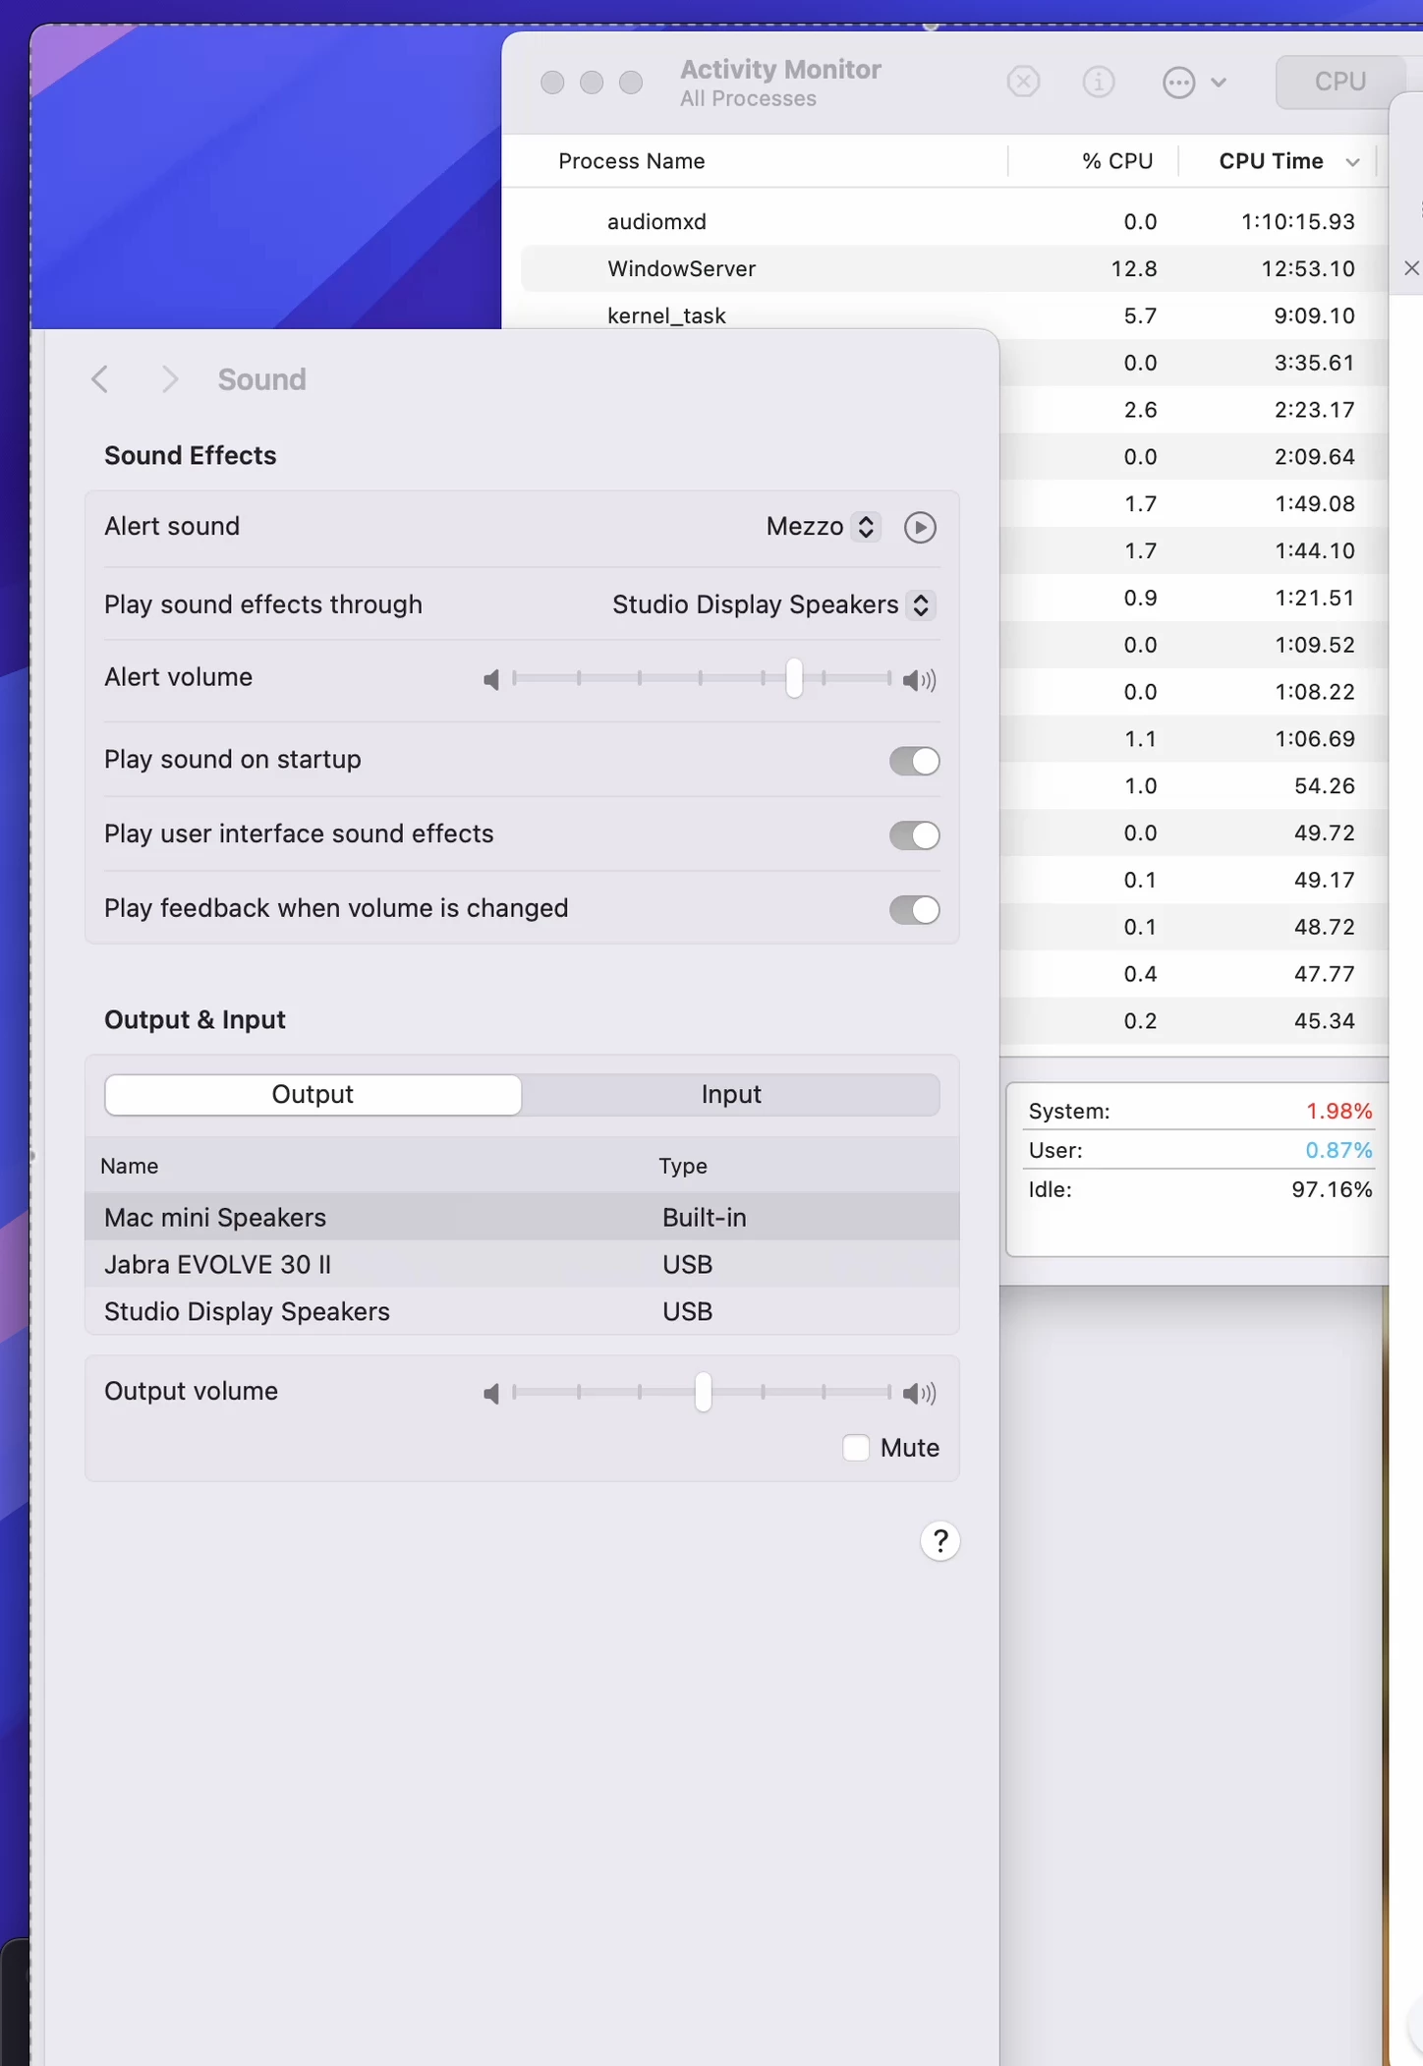This screenshot has height=2066, width=1423.
Task: Click the 12.8 % CPU value
Action: (x=1133, y=268)
